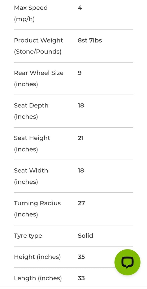Click the Max Speed value 4
The width and height of the screenshot is (147, 289).
[80, 8]
